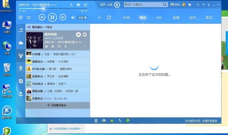The height and width of the screenshot is (135, 228).
Task: Switch to the 电台 tab
Action: pos(143,18)
